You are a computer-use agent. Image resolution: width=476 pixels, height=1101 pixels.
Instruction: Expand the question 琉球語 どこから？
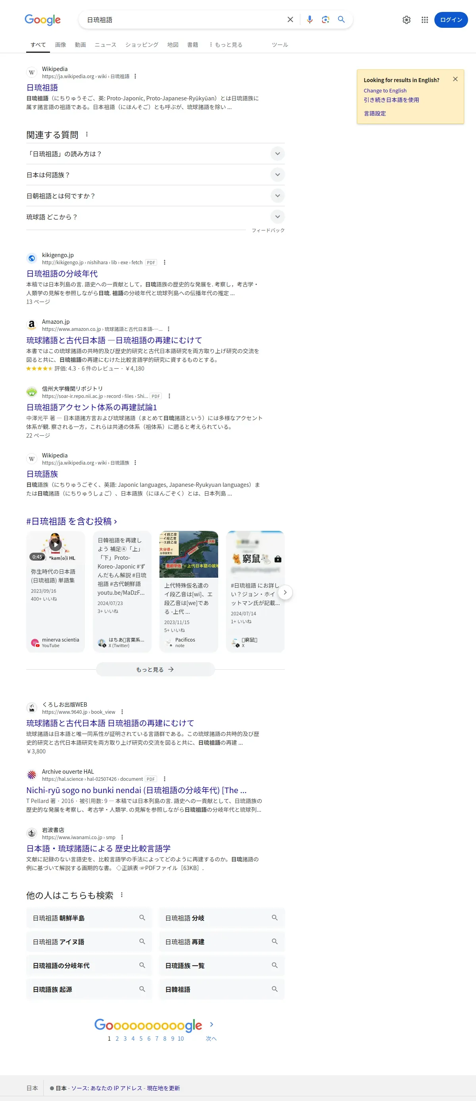pyautogui.click(x=155, y=217)
